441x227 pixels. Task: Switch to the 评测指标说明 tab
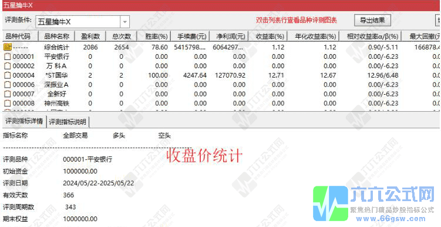pyautogui.click(x=68, y=122)
